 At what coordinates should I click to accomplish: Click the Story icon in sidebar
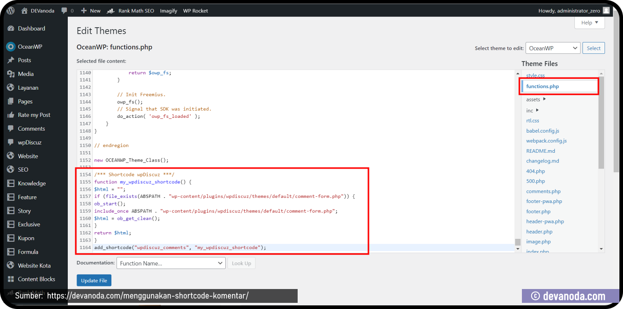coord(11,211)
